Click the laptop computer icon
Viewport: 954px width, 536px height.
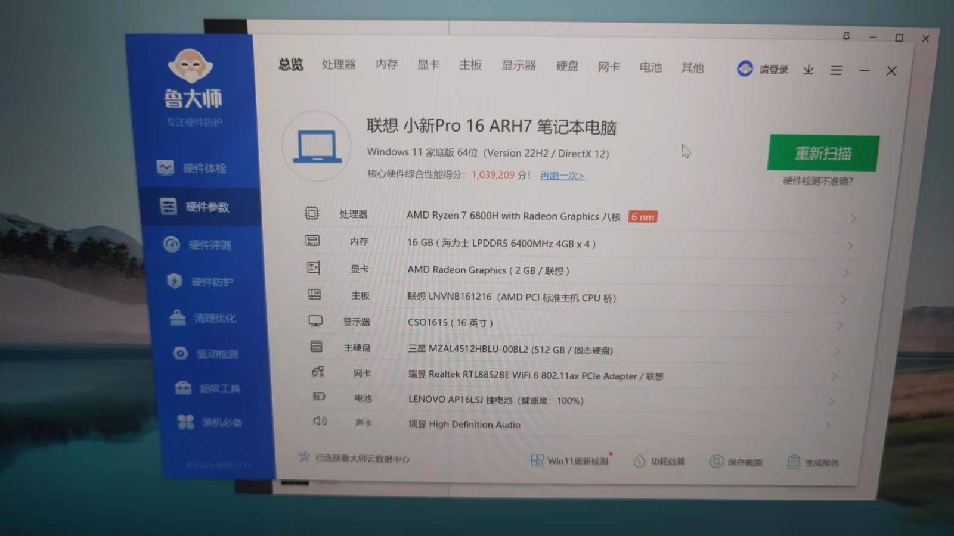pyautogui.click(x=317, y=147)
